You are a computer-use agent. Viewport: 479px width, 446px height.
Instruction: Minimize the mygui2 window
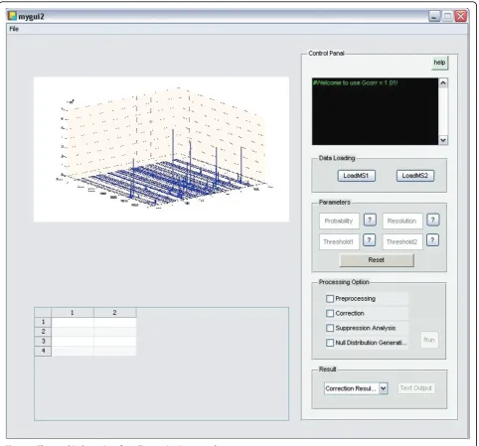point(434,16)
